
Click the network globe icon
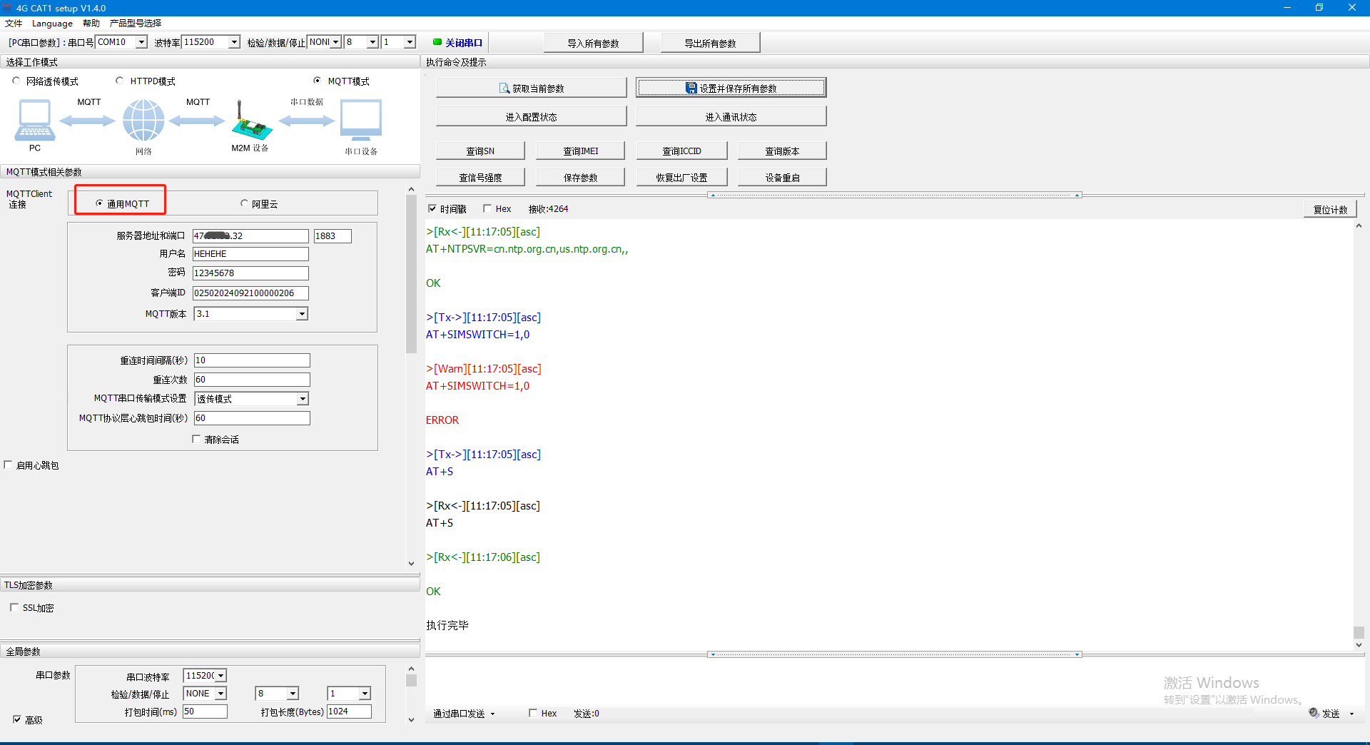[143, 120]
